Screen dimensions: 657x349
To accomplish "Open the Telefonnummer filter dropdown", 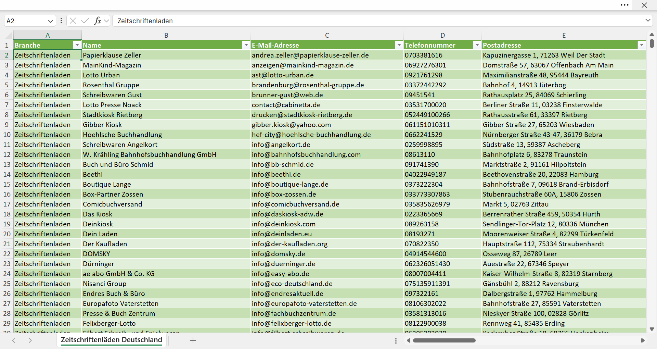I will point(477,45).
